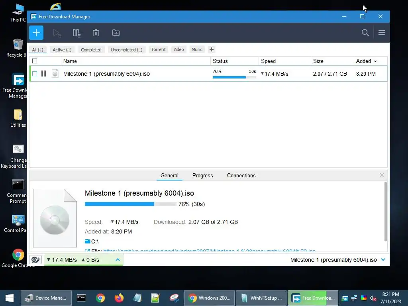Expand the Milestone 1 dropdown at bottom right
The width and height of the screenshot is (408, 306).
pyautogui.click(x=383, y=260)
